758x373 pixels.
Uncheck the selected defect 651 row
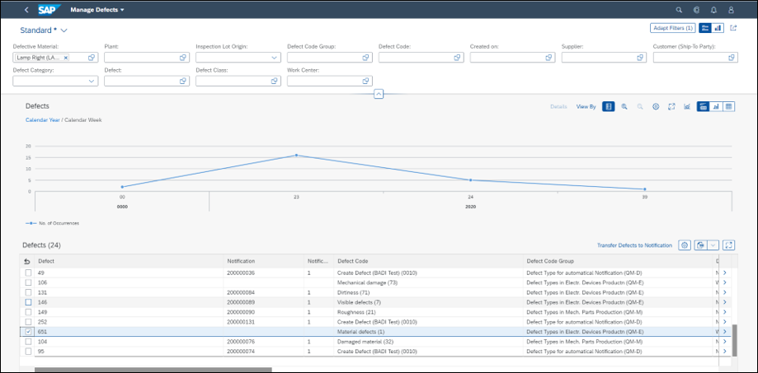[29, 332]
